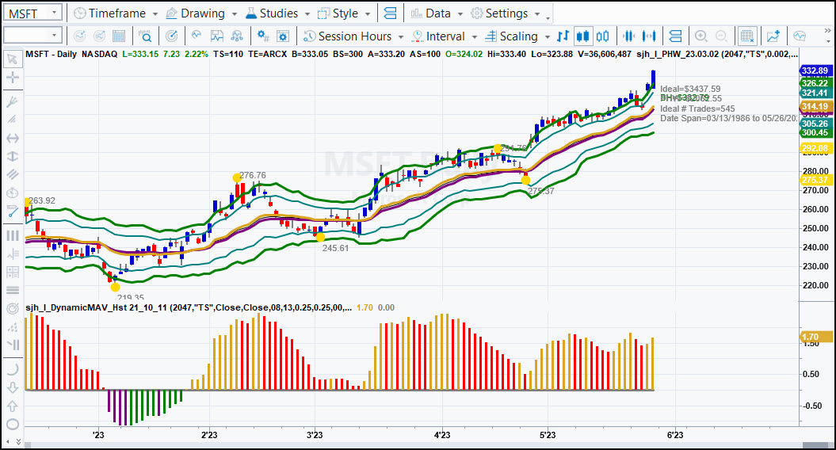This screenshot has width=836, height=450.
Task: Click the yellow pivot marker at 276.76
Action: [237, 177]
